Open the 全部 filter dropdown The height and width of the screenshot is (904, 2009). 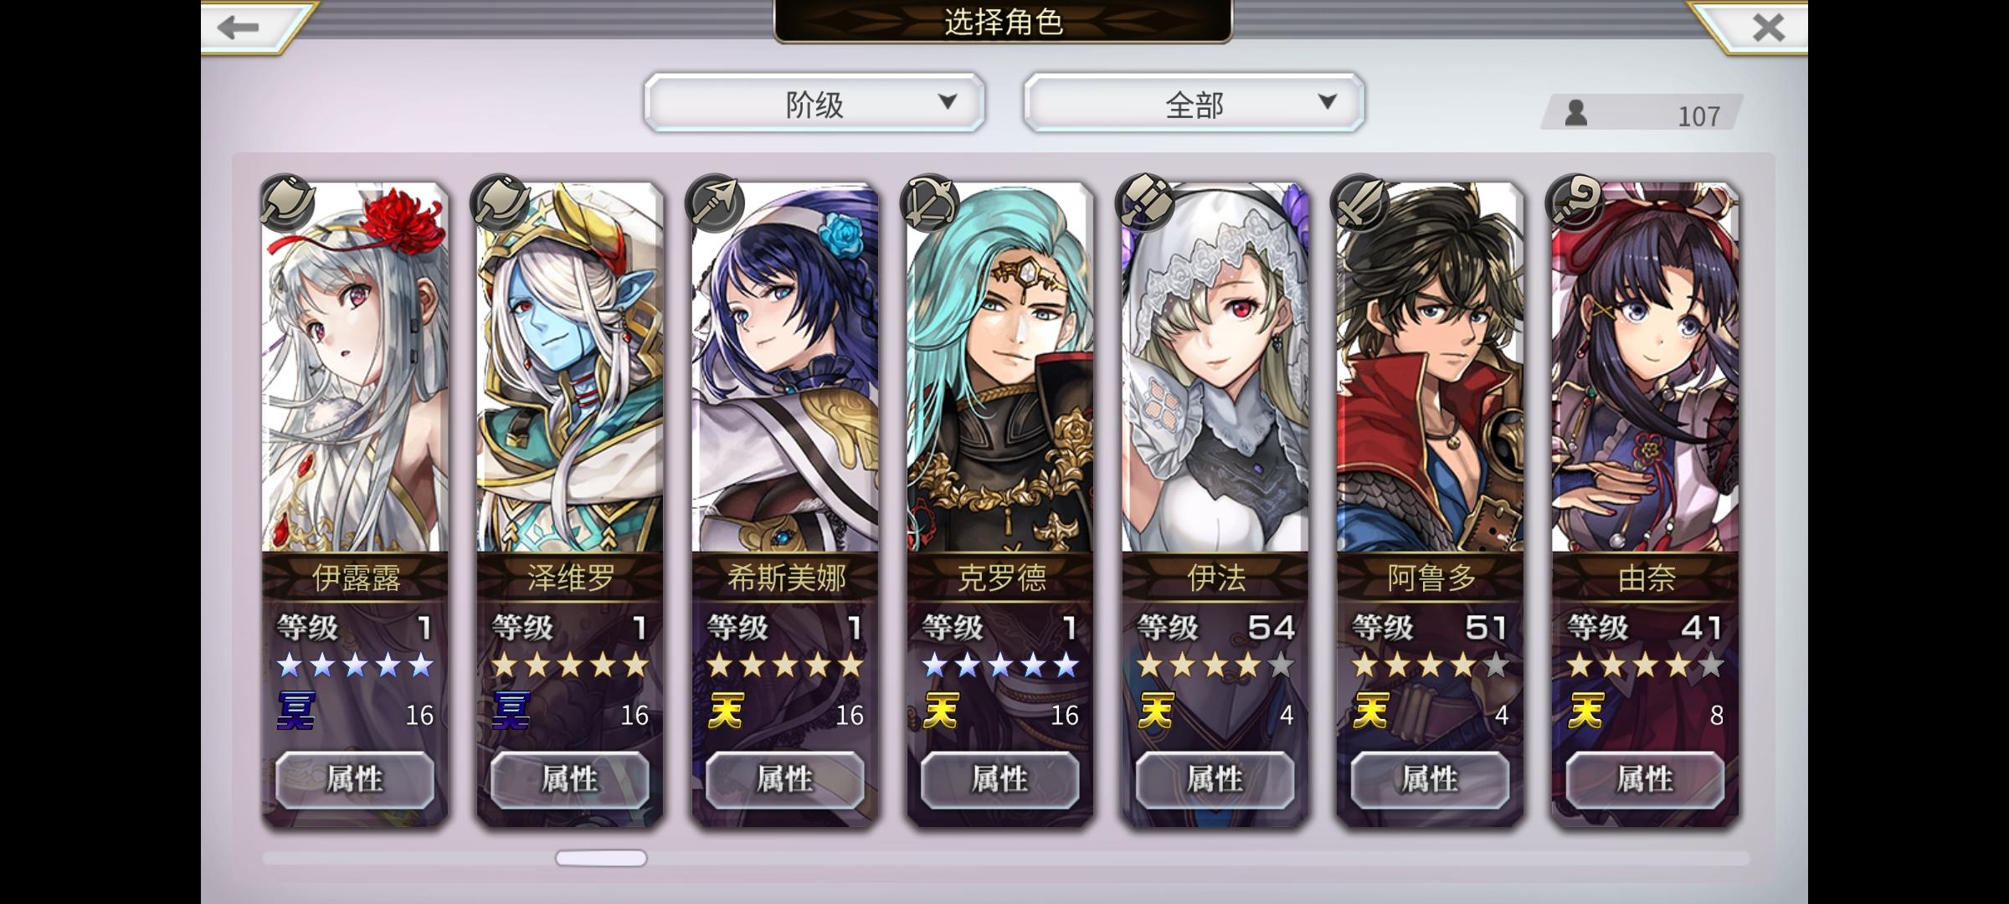click(1195, 103)
